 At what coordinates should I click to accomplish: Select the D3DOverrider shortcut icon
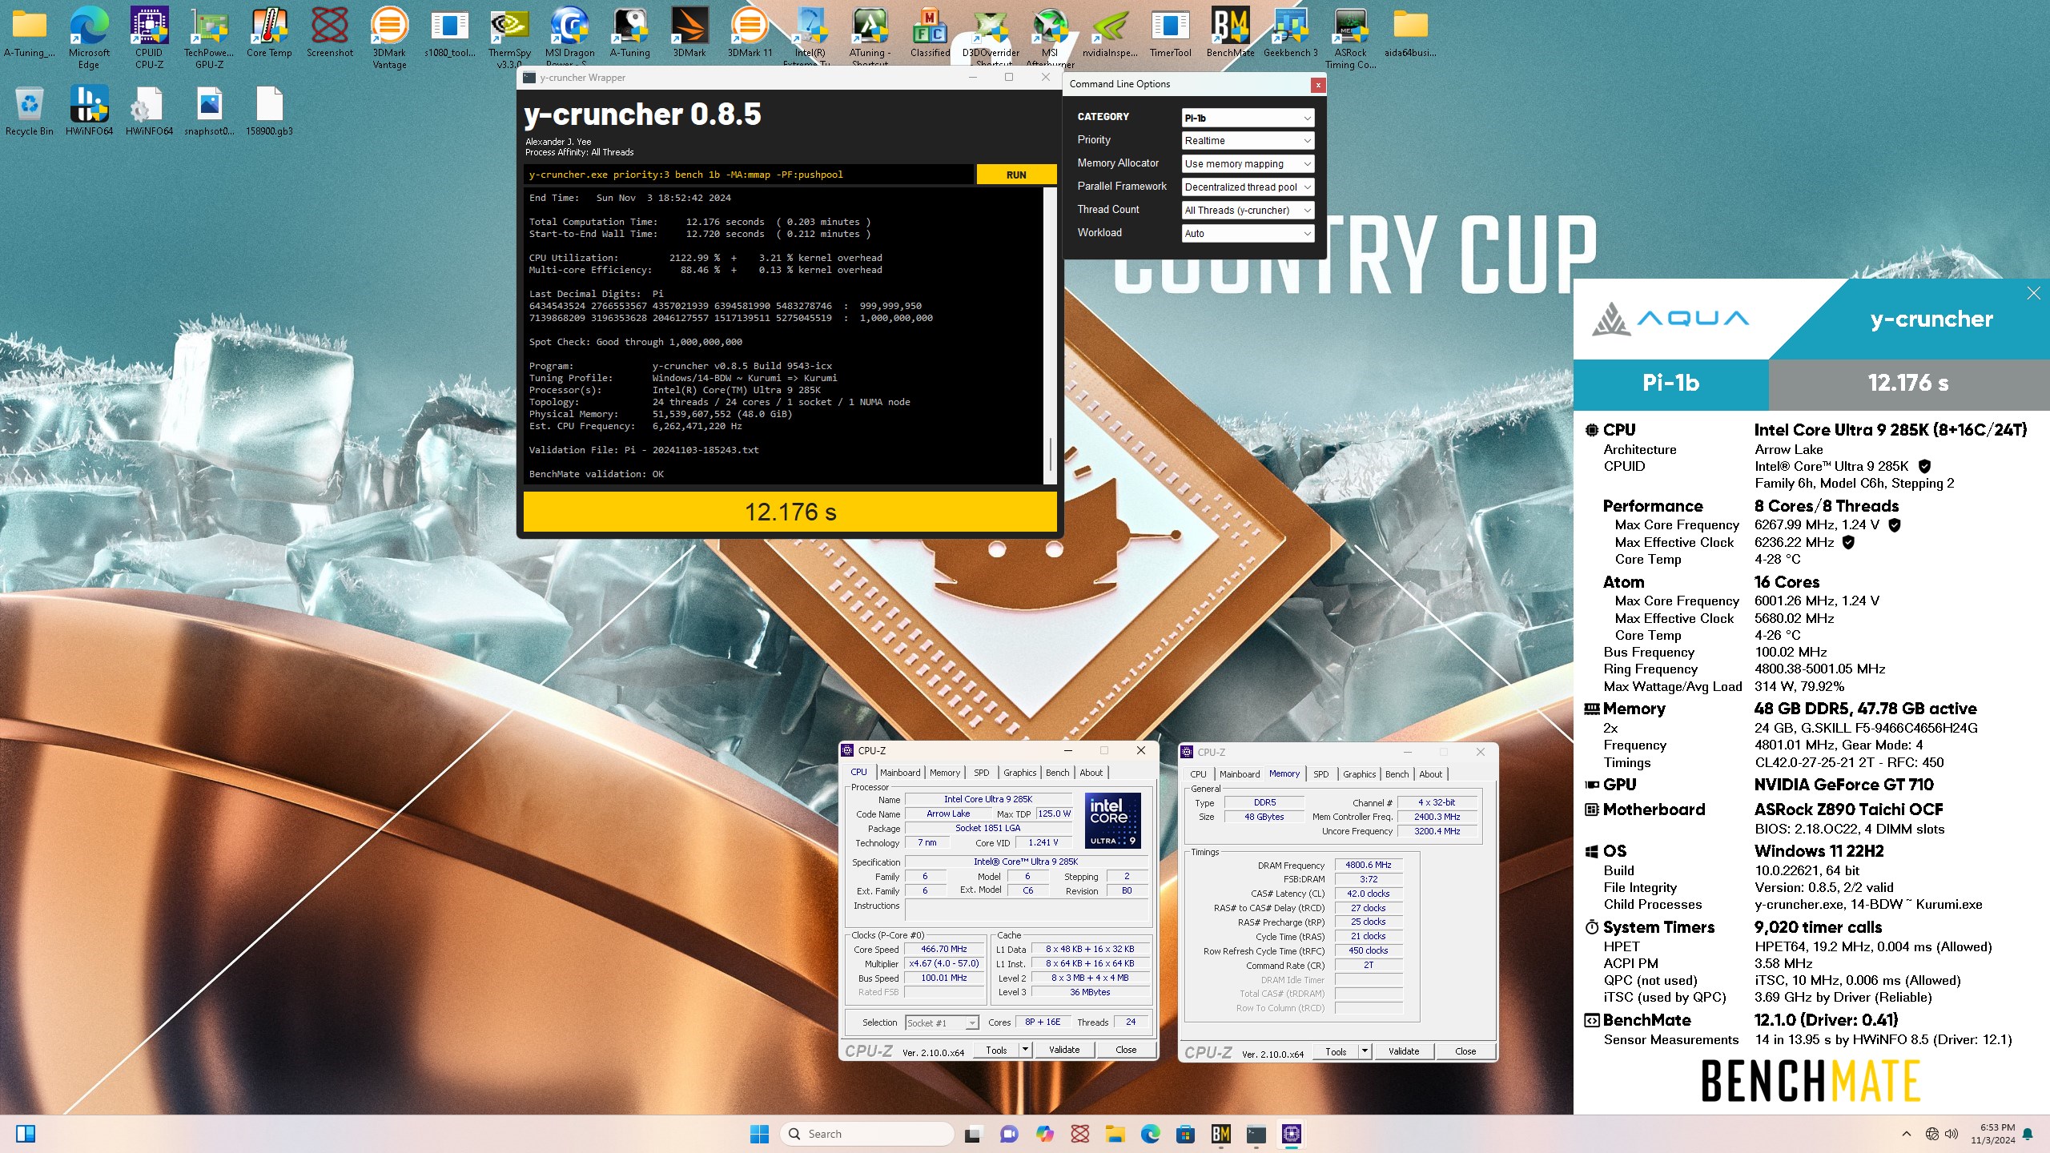(x=991, y=37)
